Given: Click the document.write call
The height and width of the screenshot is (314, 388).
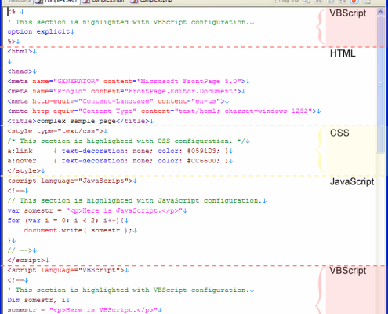Looking at the screenshot, I should (78, 231).
